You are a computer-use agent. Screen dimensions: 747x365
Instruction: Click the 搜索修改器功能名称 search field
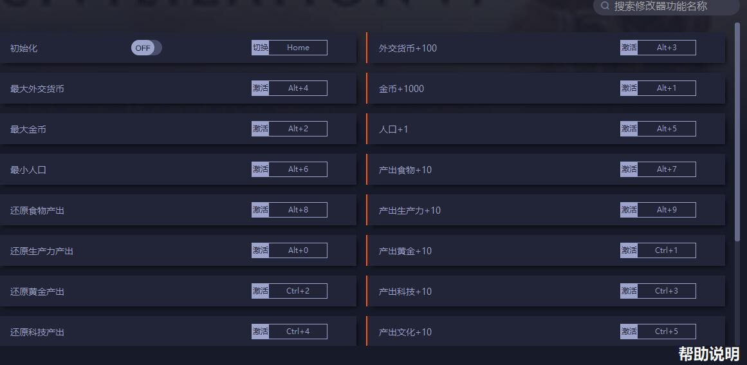coord(666,6)
